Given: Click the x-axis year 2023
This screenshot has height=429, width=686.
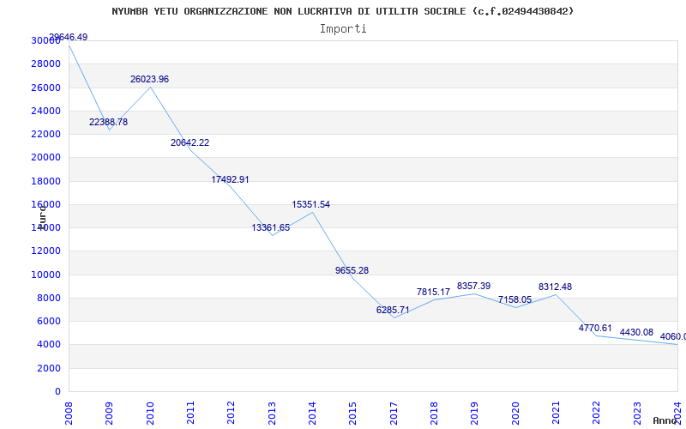Looking at the screenshot, I should (x=637, y=413).
